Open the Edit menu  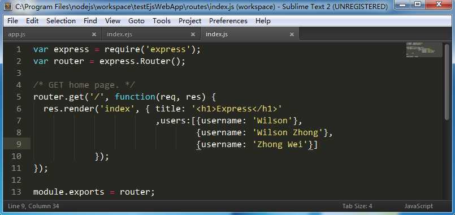tap(32, 21)
